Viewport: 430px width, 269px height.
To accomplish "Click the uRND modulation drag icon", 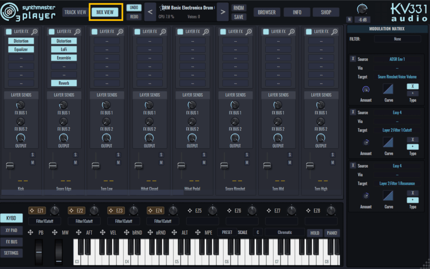I will point(150,232).
